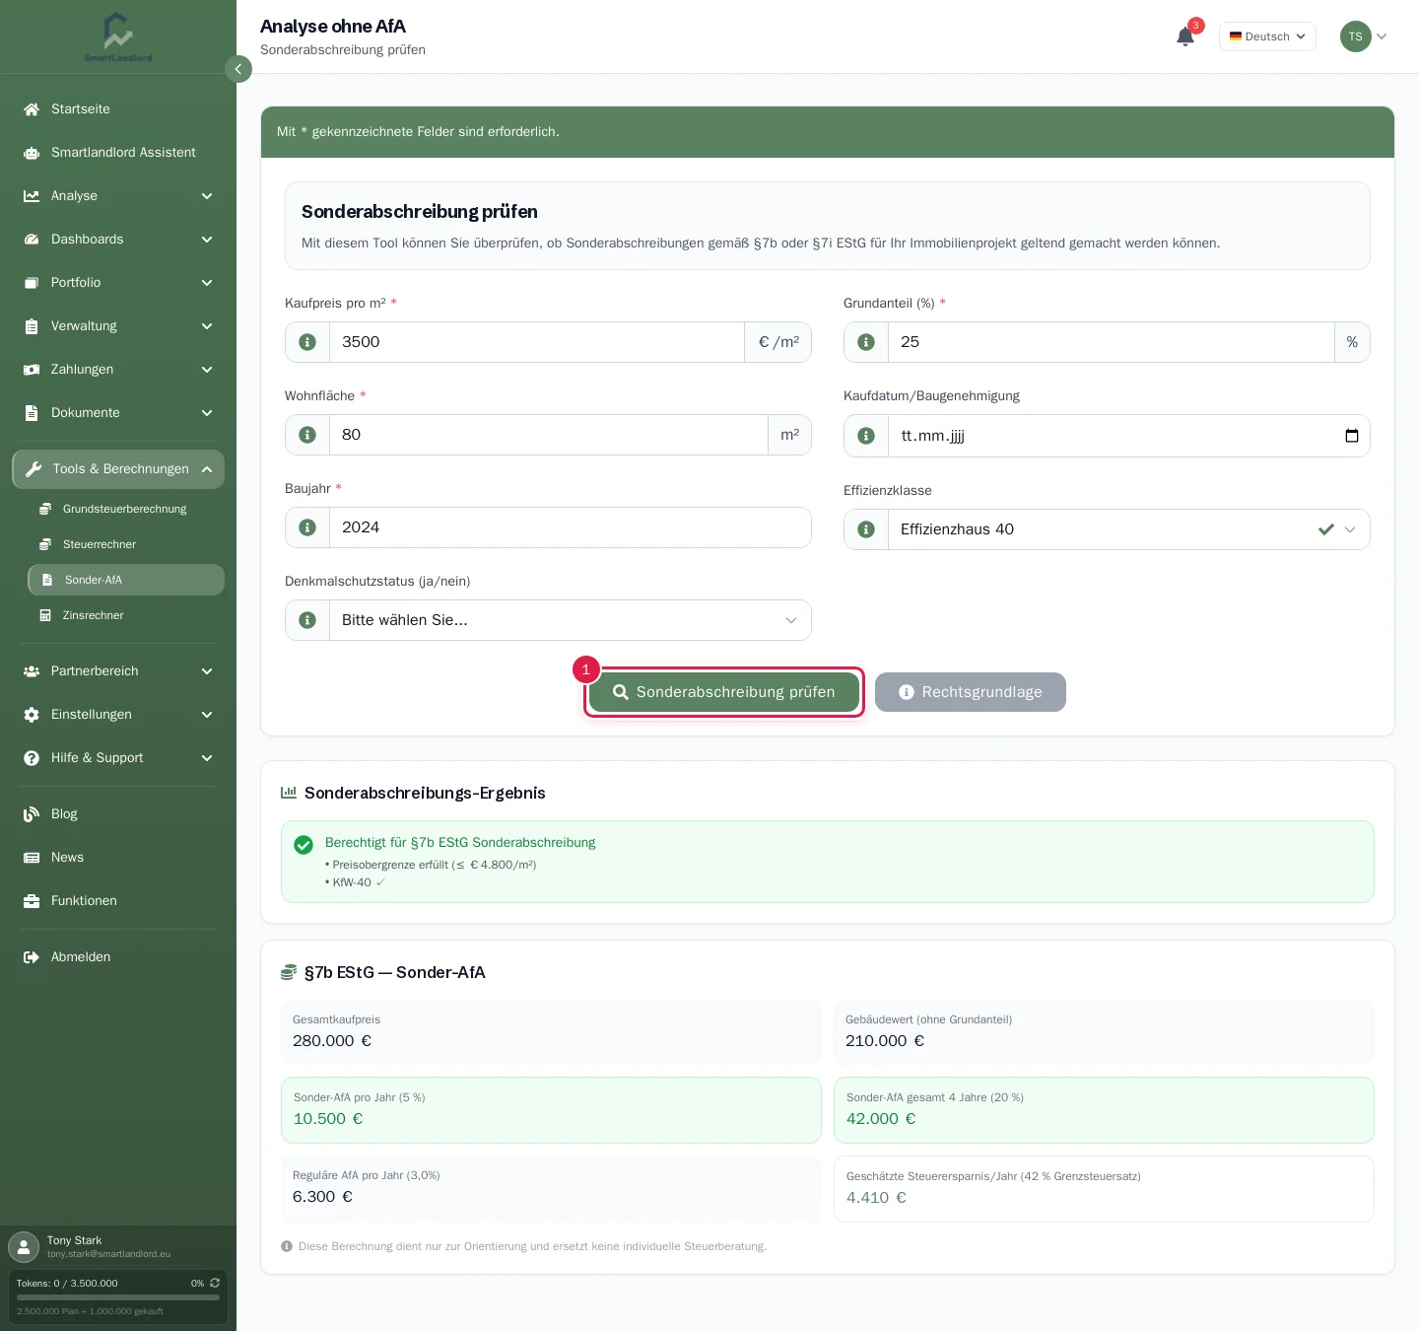Click the Rechtsgrundlage button
1419x1331 pixels.
point(971,692)
